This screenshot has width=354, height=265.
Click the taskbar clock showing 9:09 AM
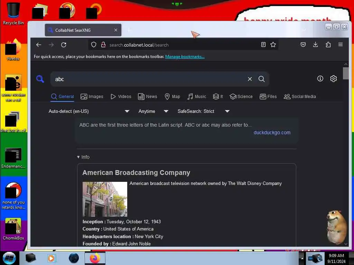336,258
